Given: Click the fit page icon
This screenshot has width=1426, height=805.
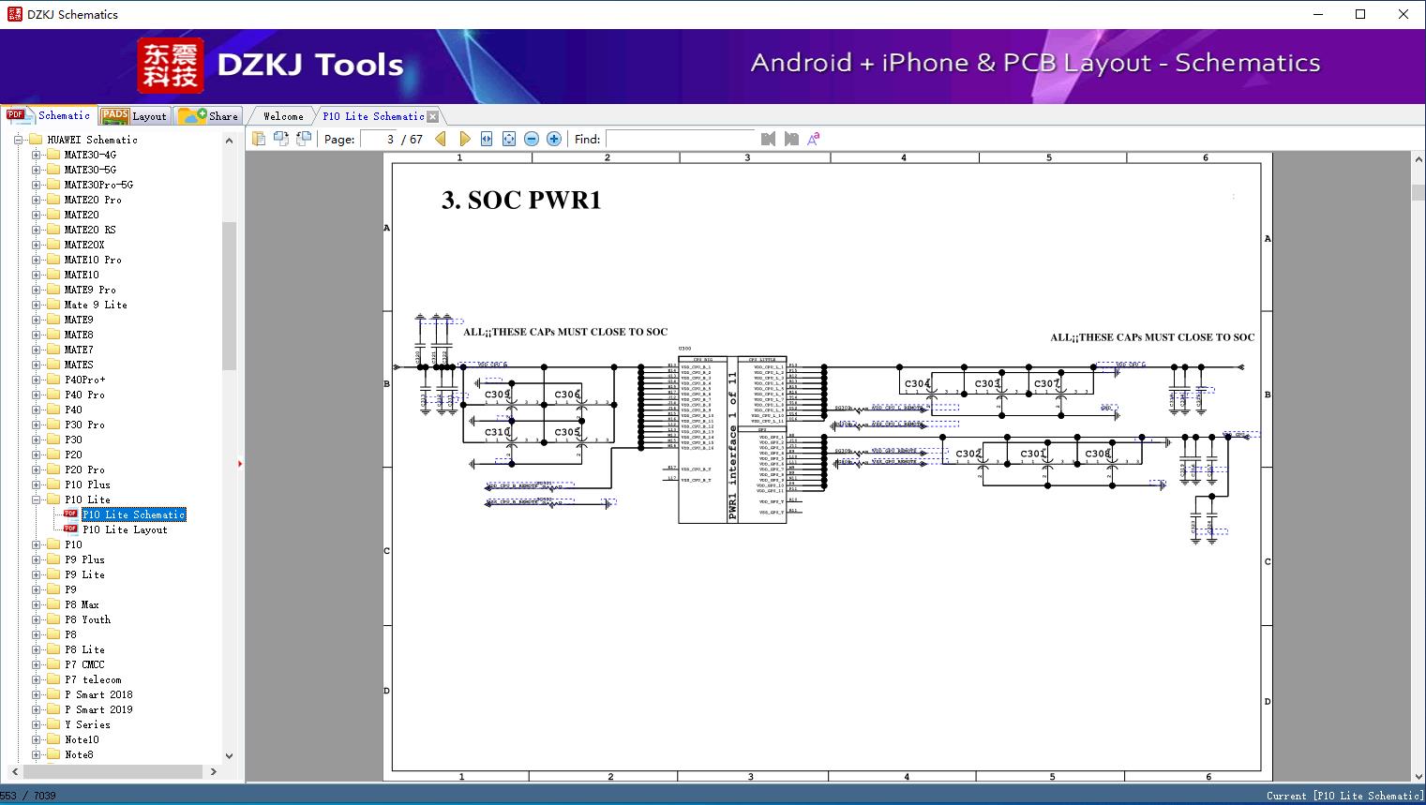Looking at the screenshot, I should click(509, 139).
